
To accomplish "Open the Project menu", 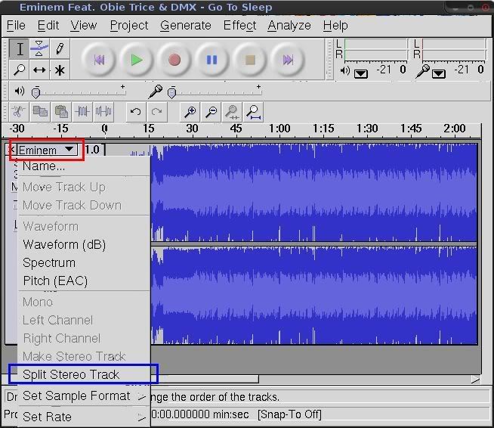I will pos(129,25).
